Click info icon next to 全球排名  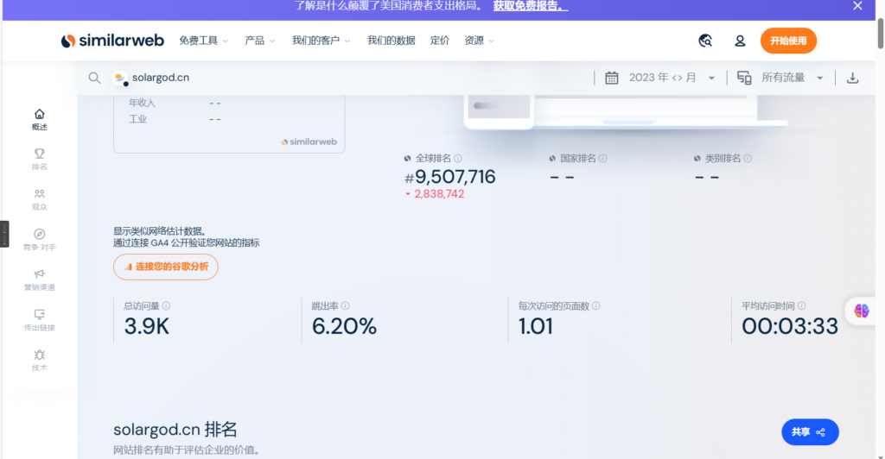point(458,158)
